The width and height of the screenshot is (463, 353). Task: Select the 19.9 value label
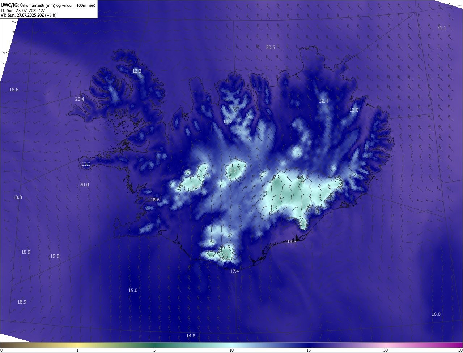point(55,256)
